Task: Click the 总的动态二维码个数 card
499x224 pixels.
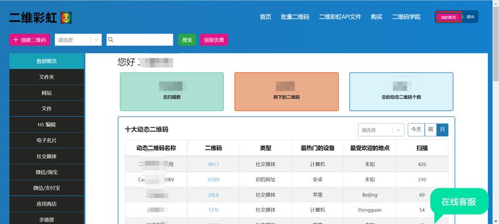Action: click(x=401, y=91)
